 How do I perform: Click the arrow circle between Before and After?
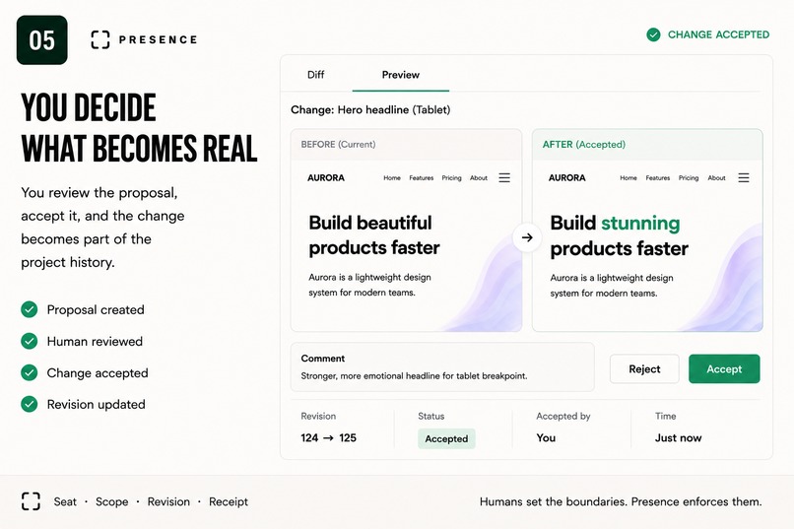(527, 237)
